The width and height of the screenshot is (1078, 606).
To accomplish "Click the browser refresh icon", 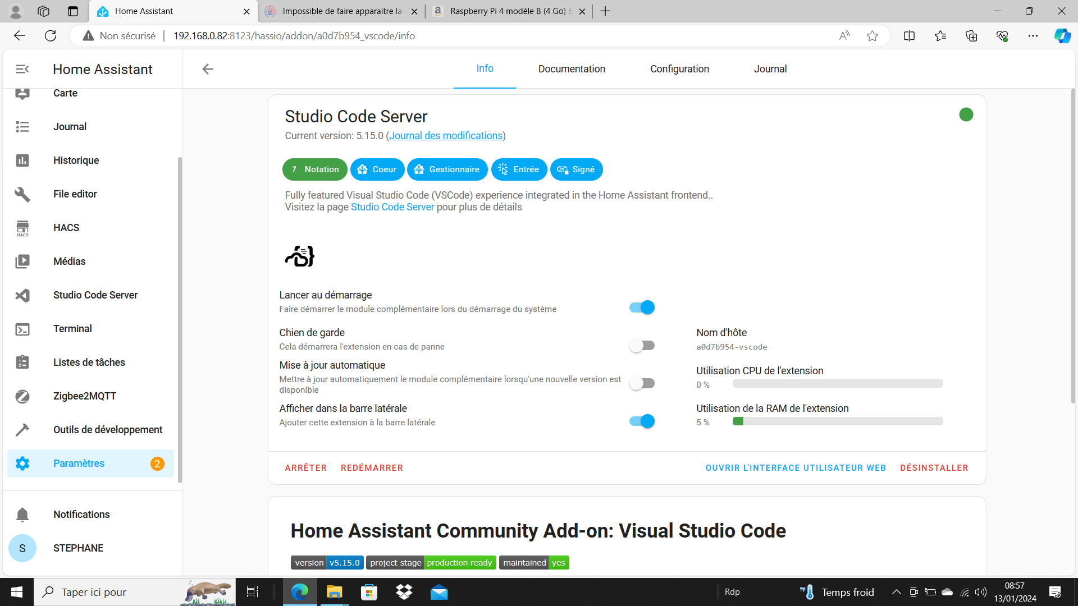I will coord(51,36).
